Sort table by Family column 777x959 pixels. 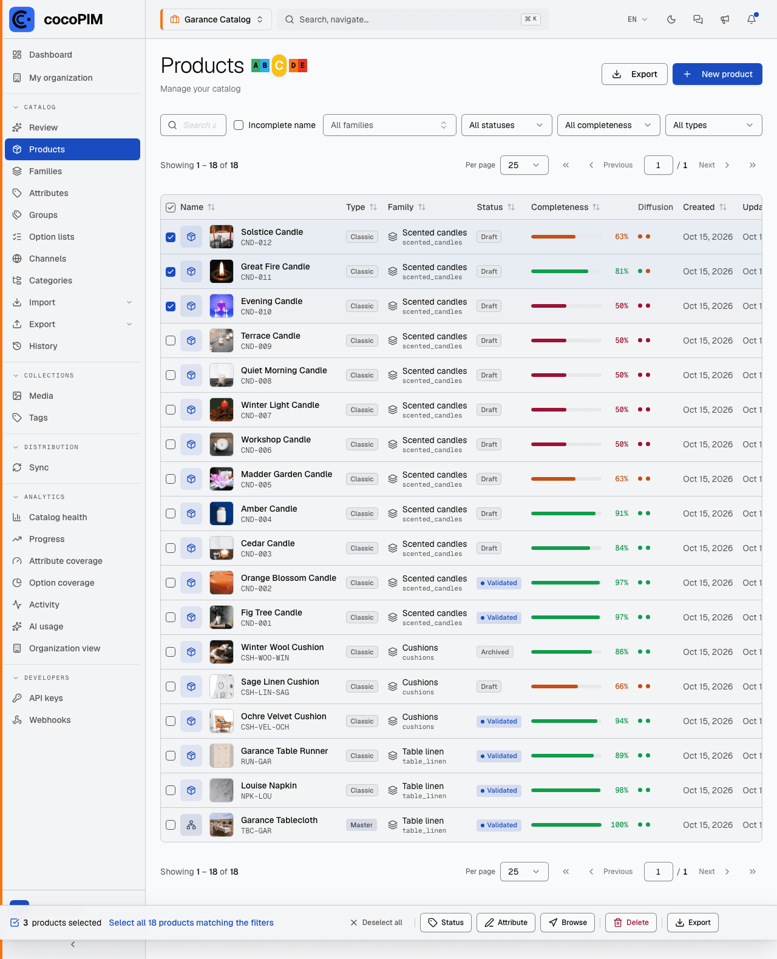click(x=407, y=207)
